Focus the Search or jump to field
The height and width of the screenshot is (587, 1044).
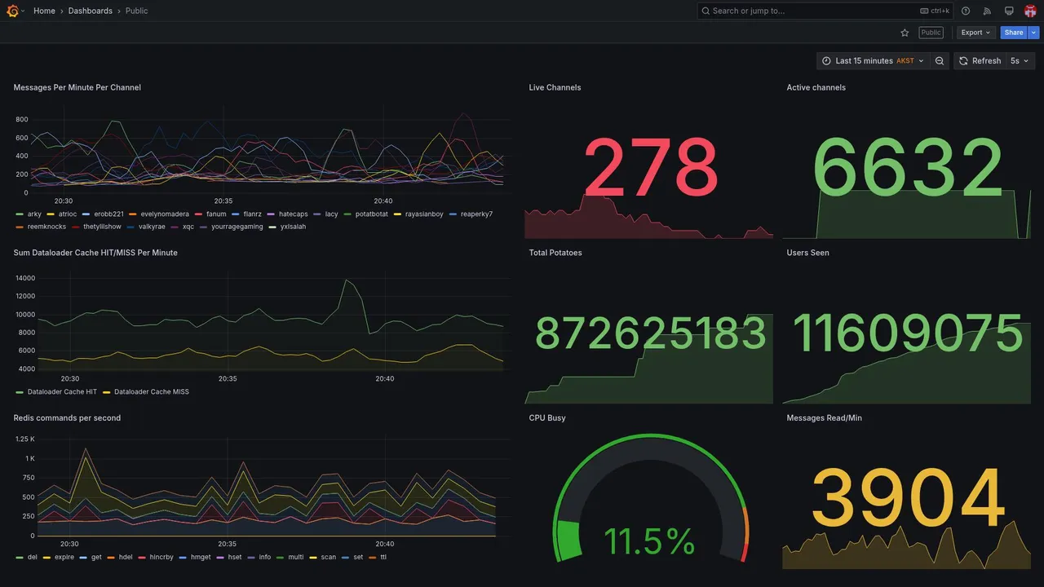coord(825,11)
